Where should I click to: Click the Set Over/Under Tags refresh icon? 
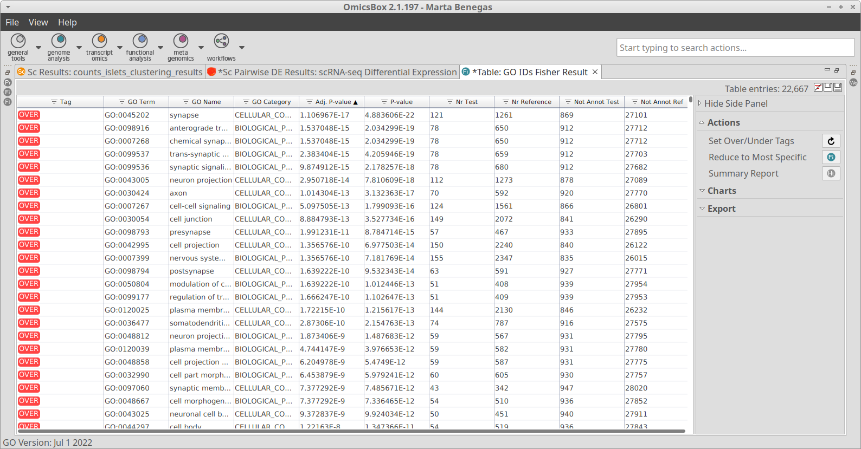(831, 141)
